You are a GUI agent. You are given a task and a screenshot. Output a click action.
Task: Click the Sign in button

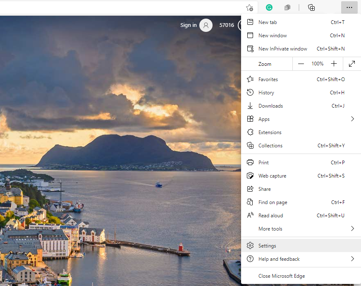(x=188, y=25)
